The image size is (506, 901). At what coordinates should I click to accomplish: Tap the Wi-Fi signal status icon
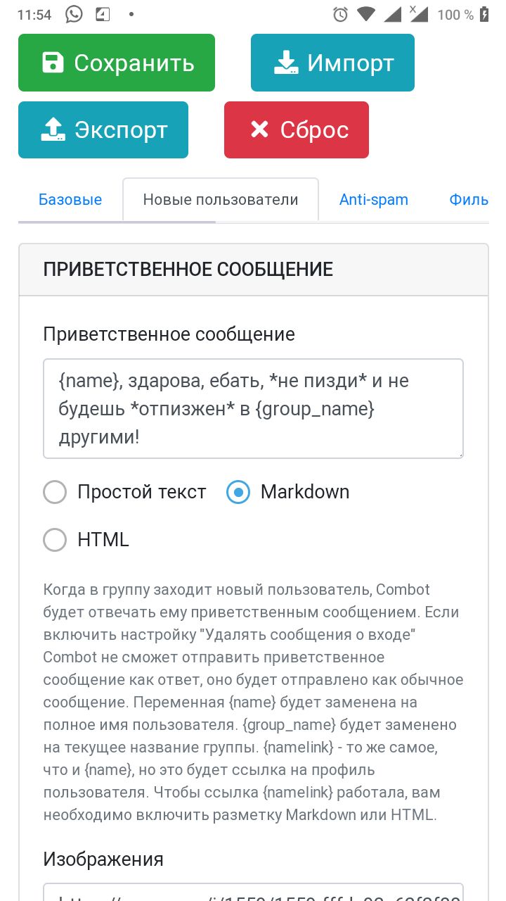click(x=365, y=14)
